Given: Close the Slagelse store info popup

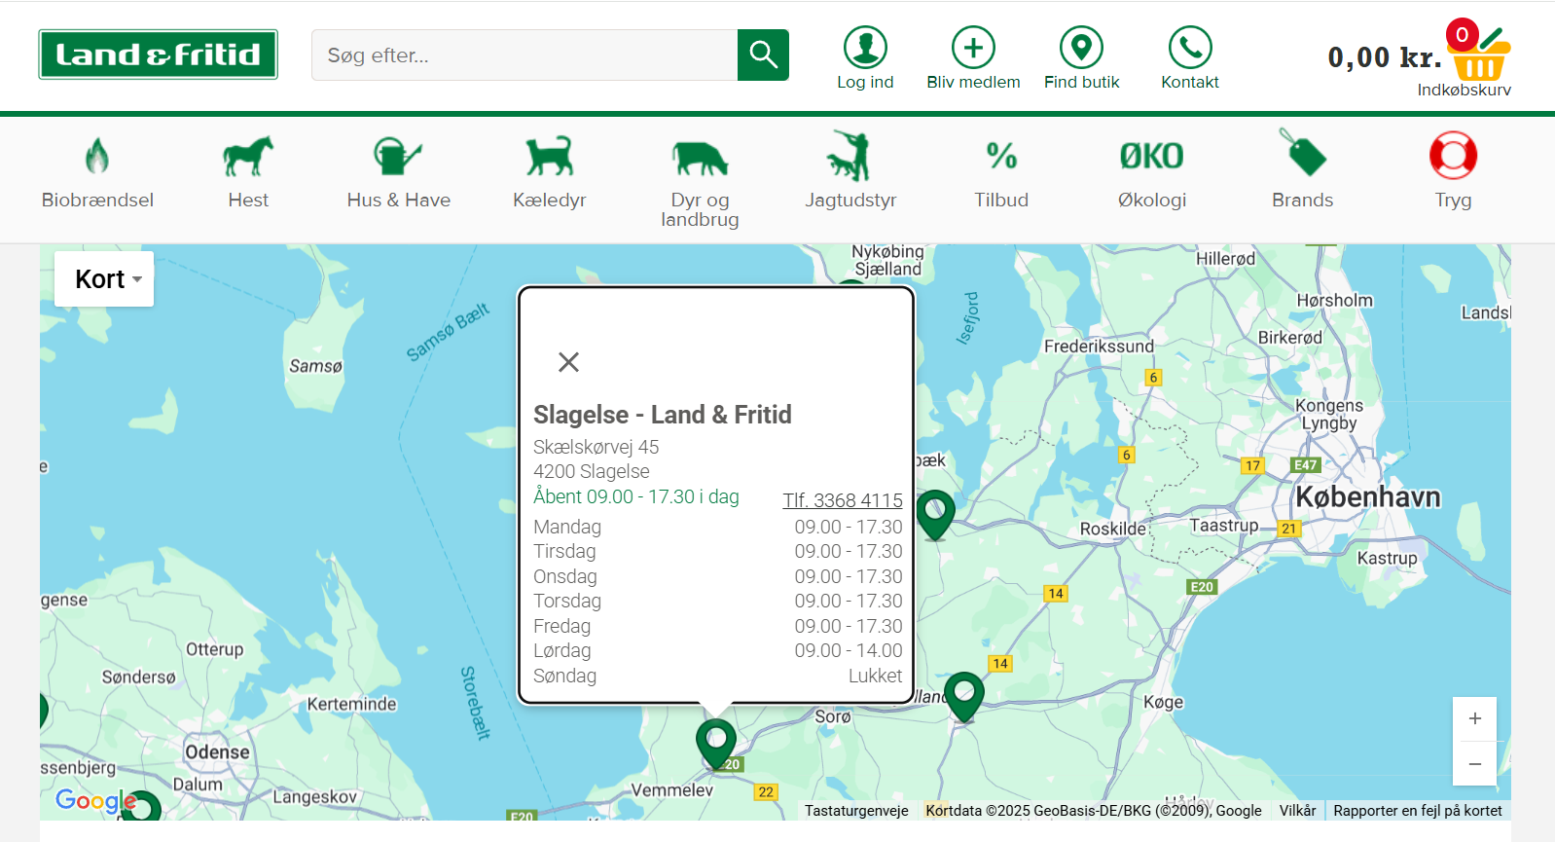Looking at the screenshot, I should coord(569,362).
